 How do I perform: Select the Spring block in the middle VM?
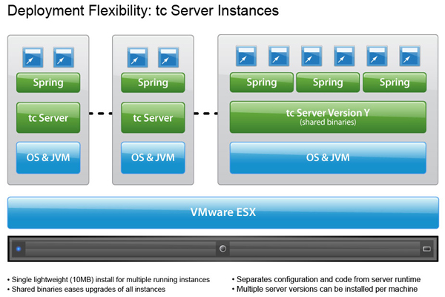[x=153, y=82]
